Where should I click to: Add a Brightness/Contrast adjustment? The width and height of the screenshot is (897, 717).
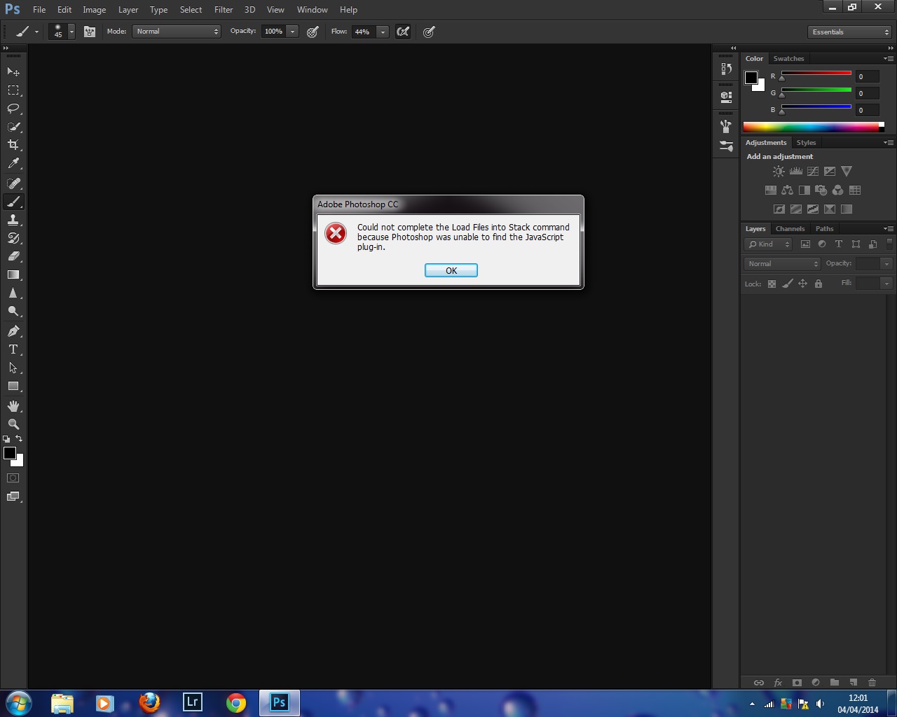(779, 172)
